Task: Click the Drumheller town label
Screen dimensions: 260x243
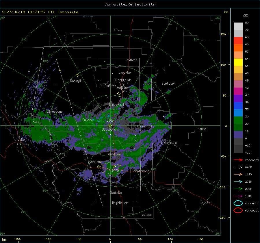Action: point(169,142)
